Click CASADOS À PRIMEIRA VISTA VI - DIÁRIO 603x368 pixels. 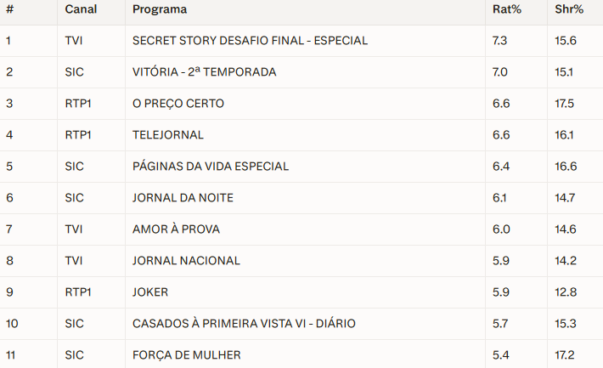(244, 323)
